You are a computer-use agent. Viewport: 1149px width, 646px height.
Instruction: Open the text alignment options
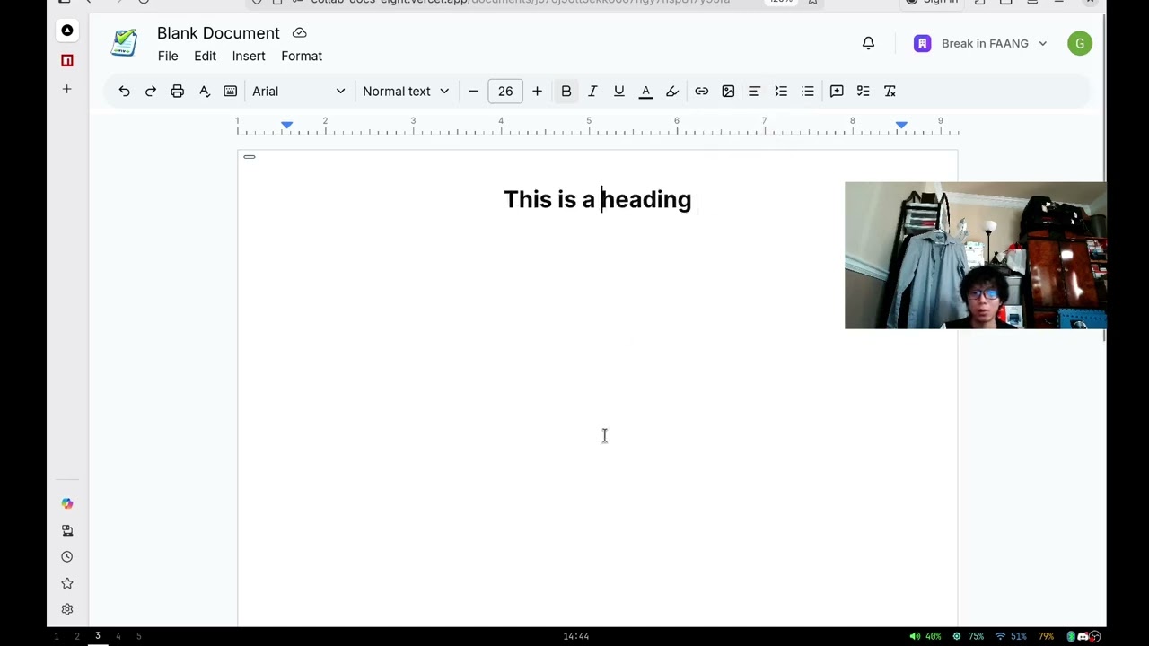click(754, 91)
